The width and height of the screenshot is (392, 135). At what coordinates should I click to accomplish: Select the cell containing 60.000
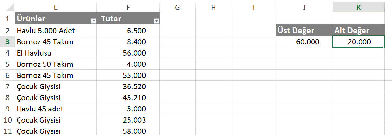(x=304, y=42)
